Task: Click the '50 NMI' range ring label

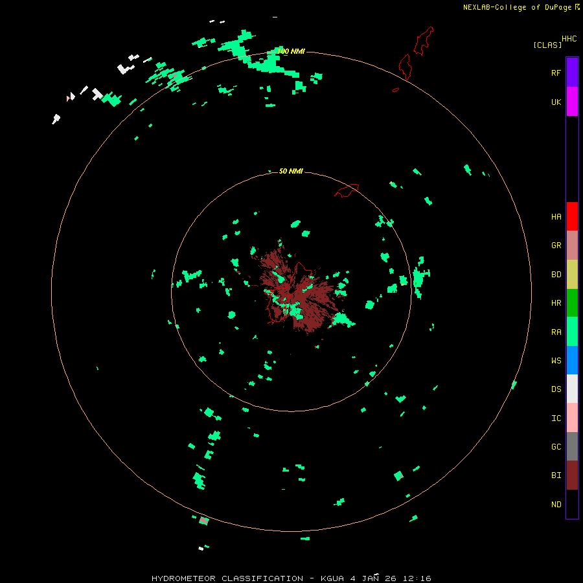Action: [291, 171]
